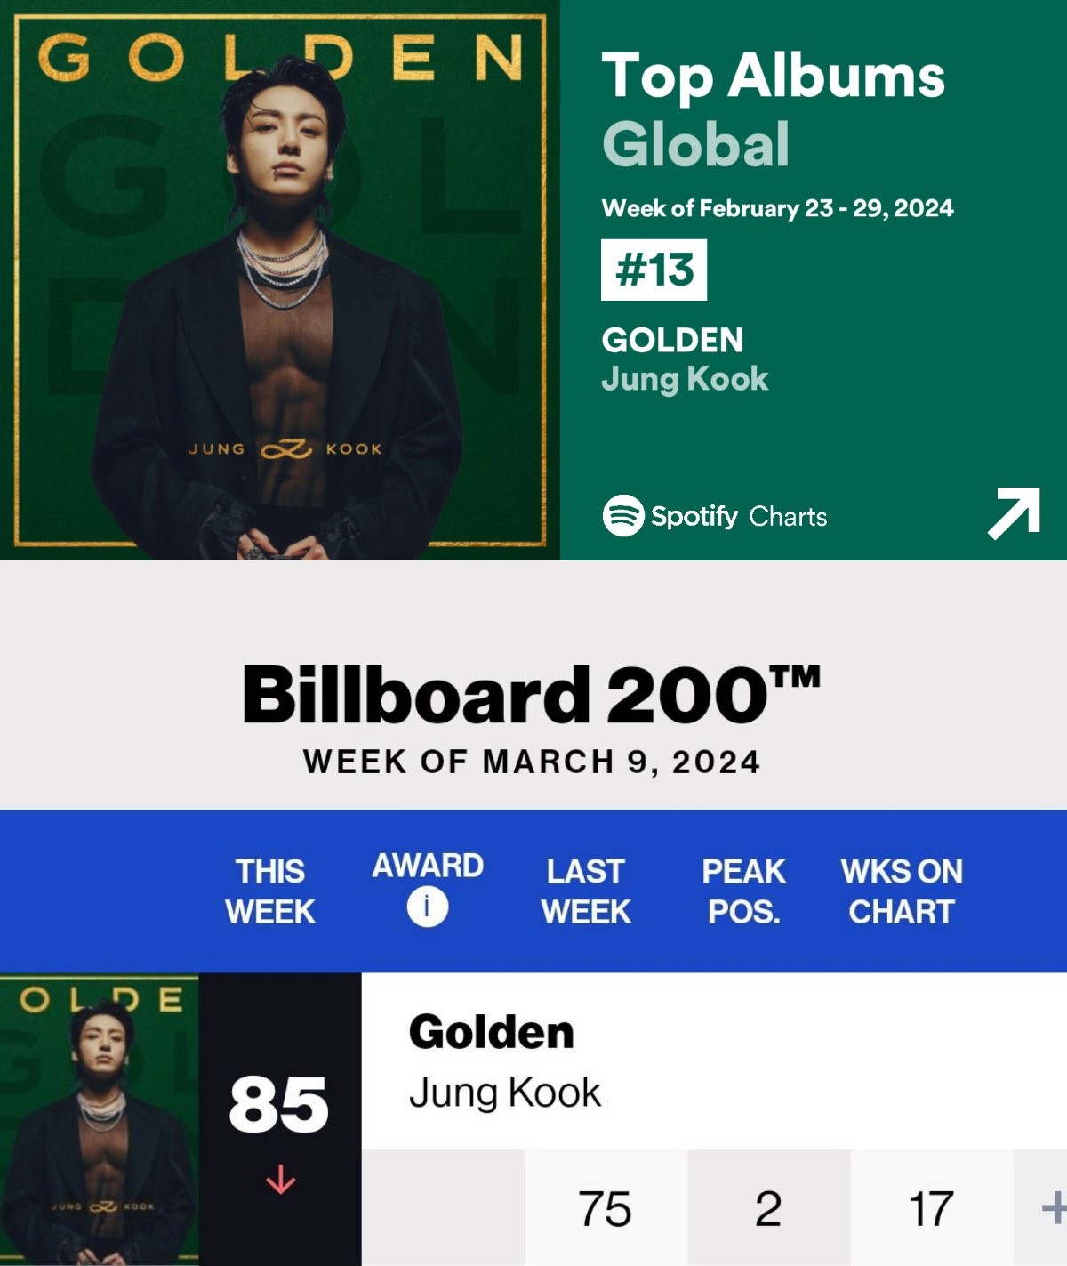Click the last week value 75
Viewport: 1067px width, 1266px height.
coord(605,1208)
